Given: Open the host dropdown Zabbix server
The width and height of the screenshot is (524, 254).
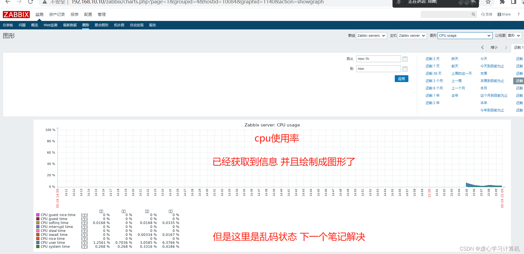Looking at the screenshot, I should (x=412, y=36).
